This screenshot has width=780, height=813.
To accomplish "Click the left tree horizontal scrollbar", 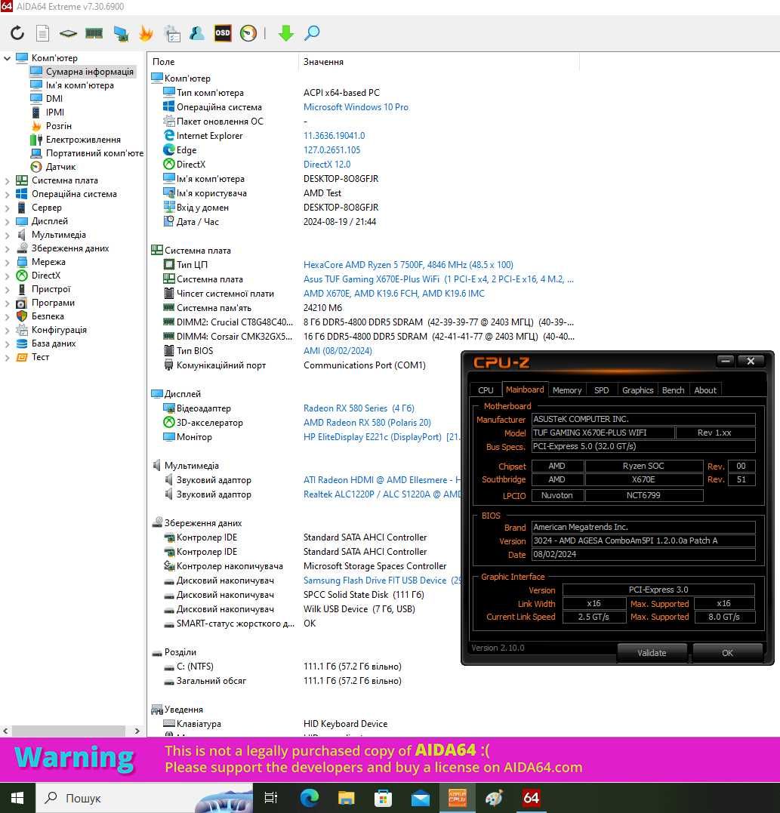I will (69, 731).
